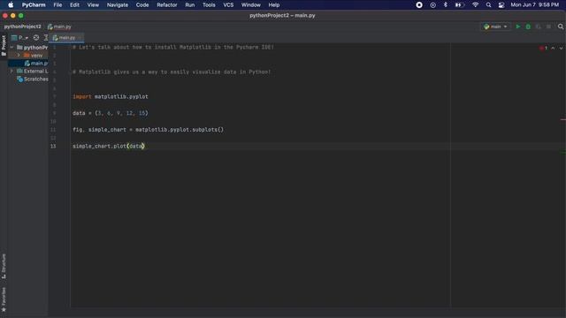
Task: Click the Bluetooth icon in menu bar
Action: click(x=446, y=5)
